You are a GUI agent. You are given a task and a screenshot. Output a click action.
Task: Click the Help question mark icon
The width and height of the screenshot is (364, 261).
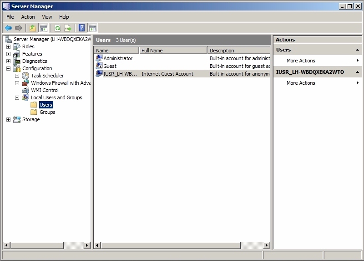point(81,28)
